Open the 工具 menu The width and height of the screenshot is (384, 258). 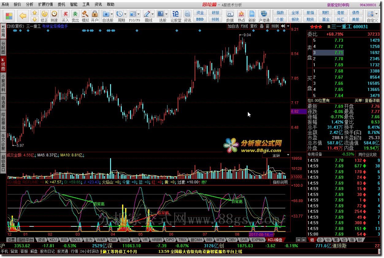click(x=86, y=5)
